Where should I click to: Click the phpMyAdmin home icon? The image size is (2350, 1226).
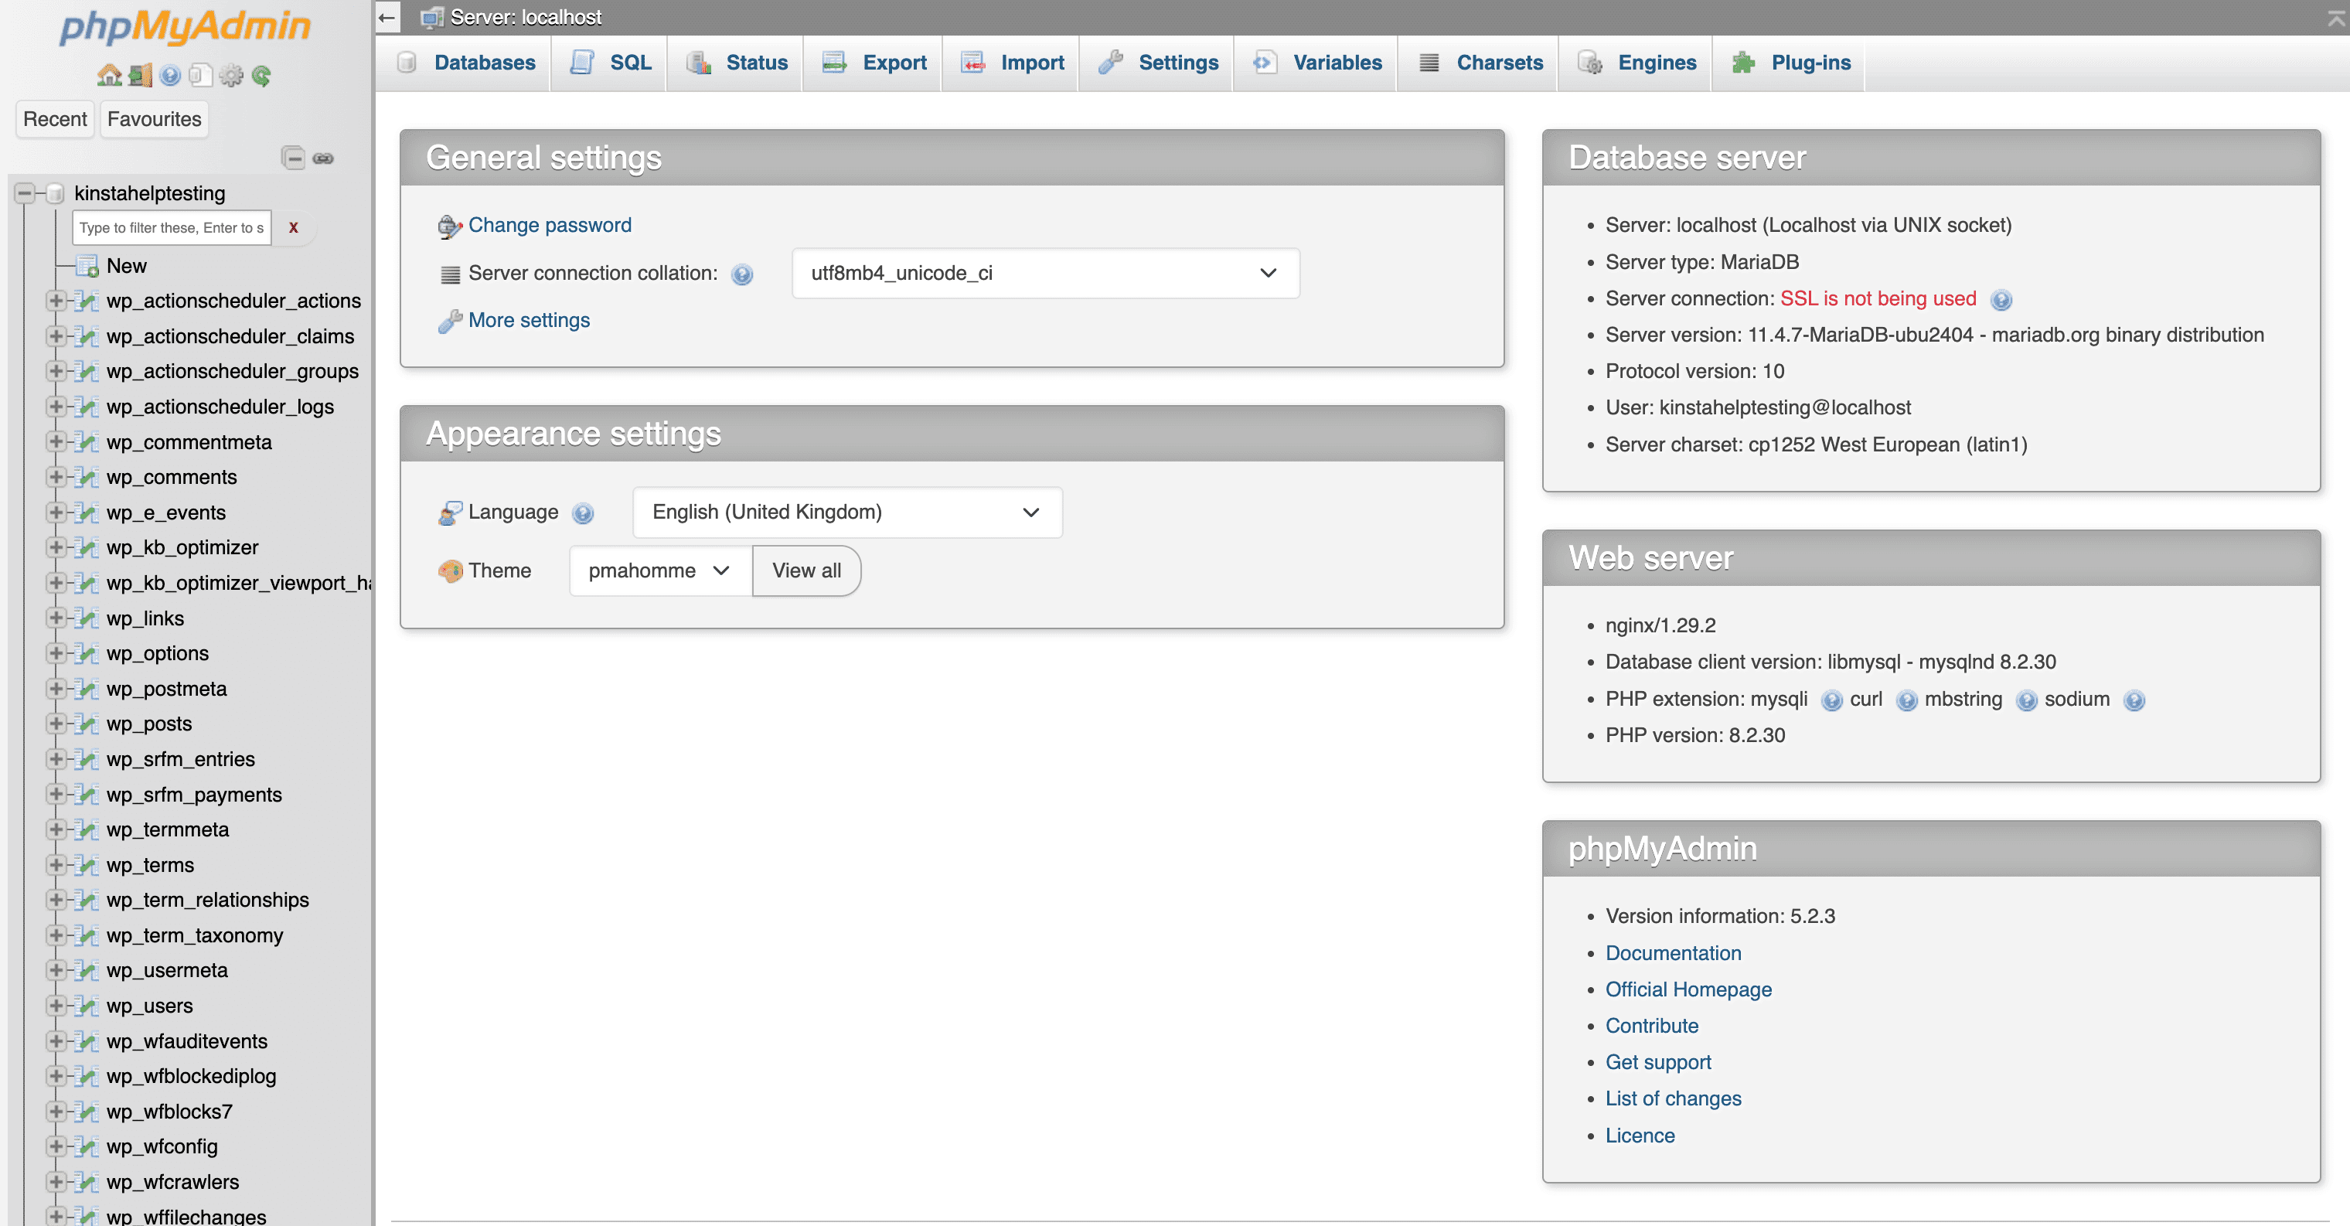(x=110, y=76)
